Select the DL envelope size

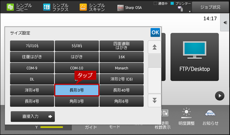[32, 79]
